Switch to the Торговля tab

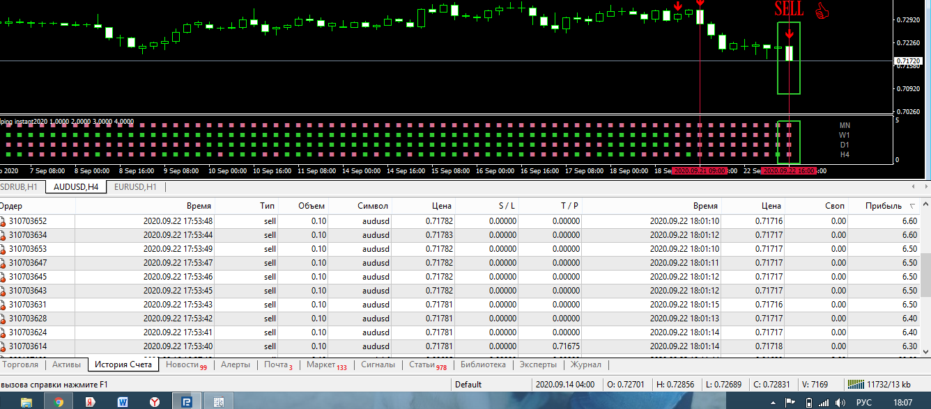(22, 364)
